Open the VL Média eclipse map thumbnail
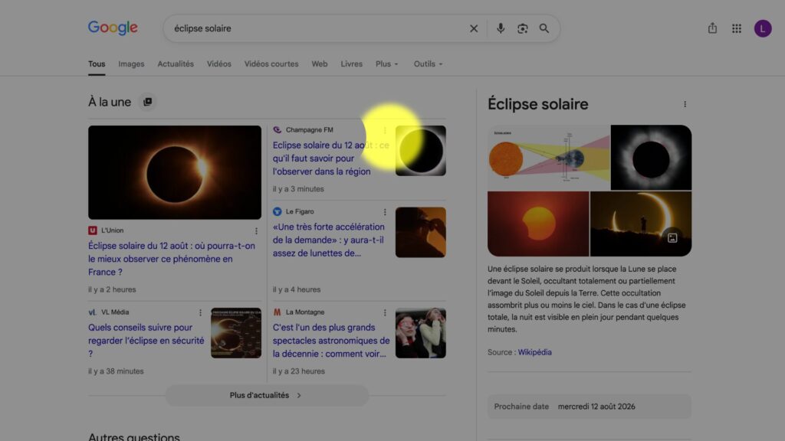 pyautogui.click(x=236, y=333)
